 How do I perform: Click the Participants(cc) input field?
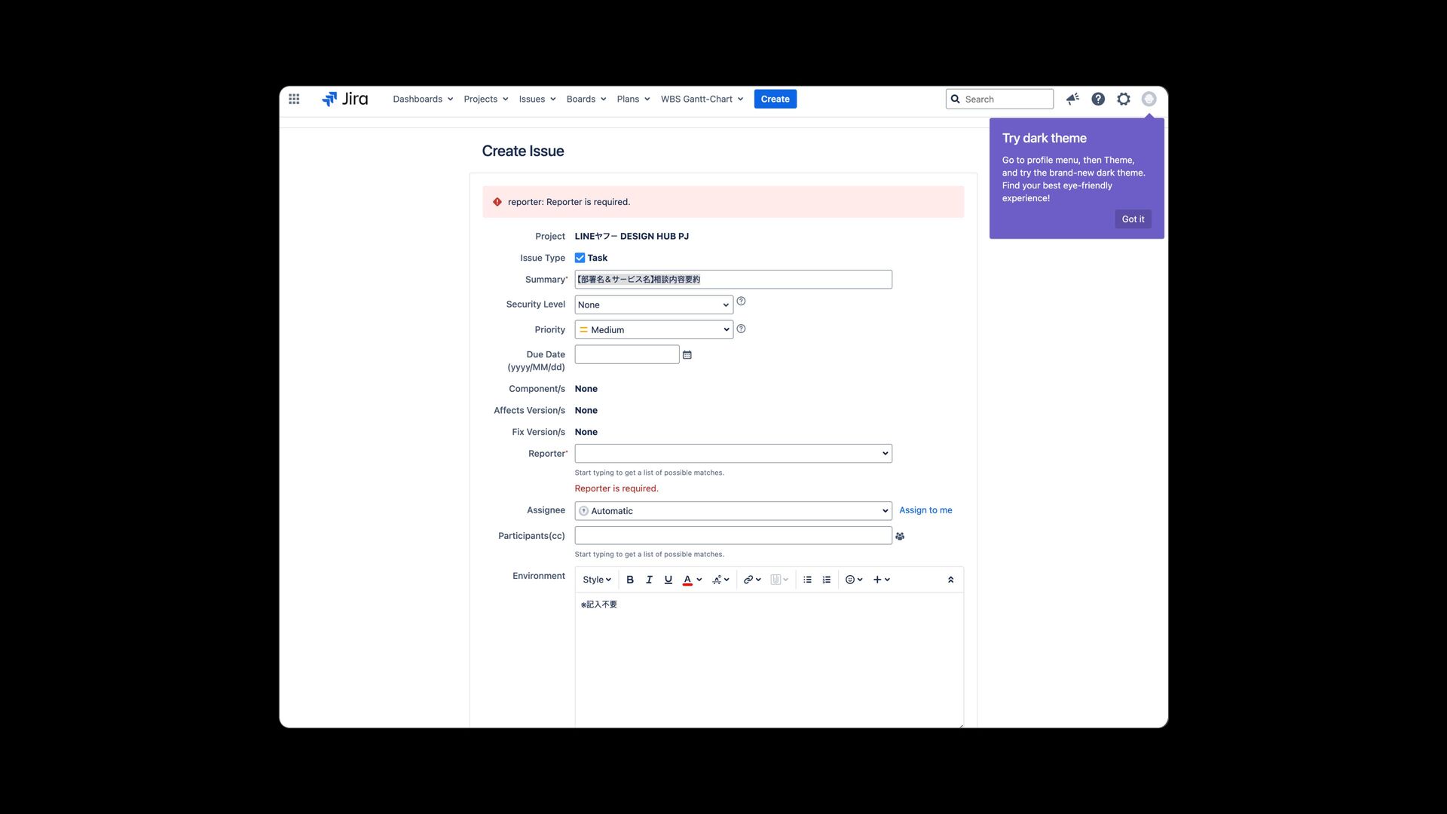coord(733,536)
